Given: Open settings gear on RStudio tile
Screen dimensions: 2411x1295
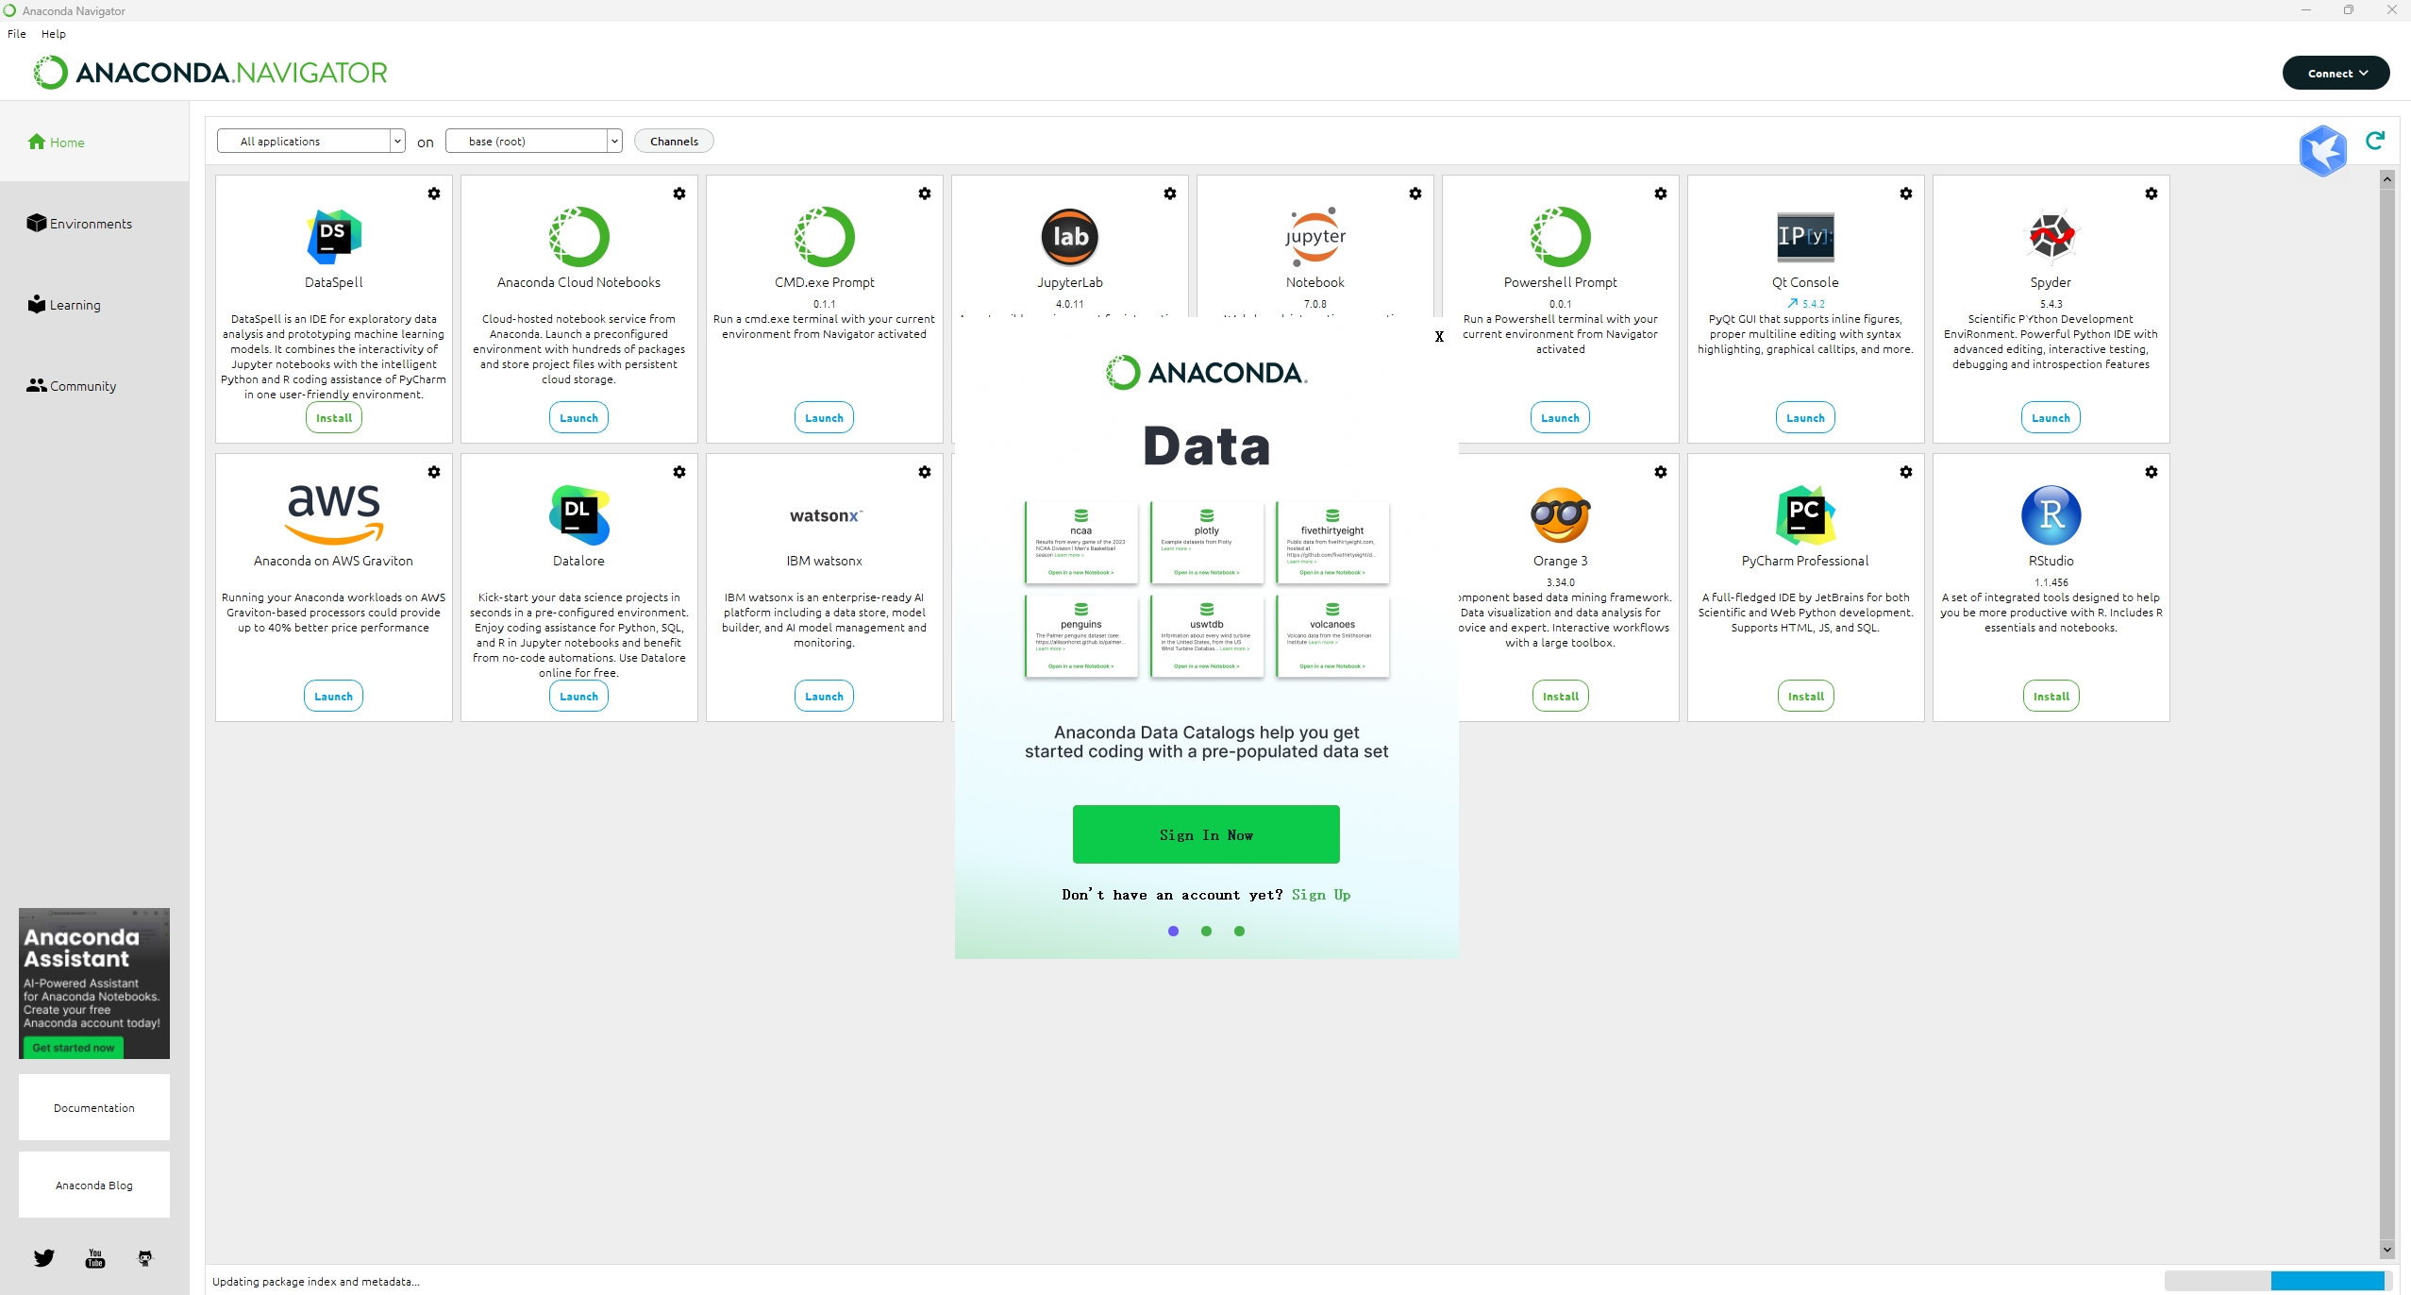Looking at the screenshot, I should tap(2151, 472).
